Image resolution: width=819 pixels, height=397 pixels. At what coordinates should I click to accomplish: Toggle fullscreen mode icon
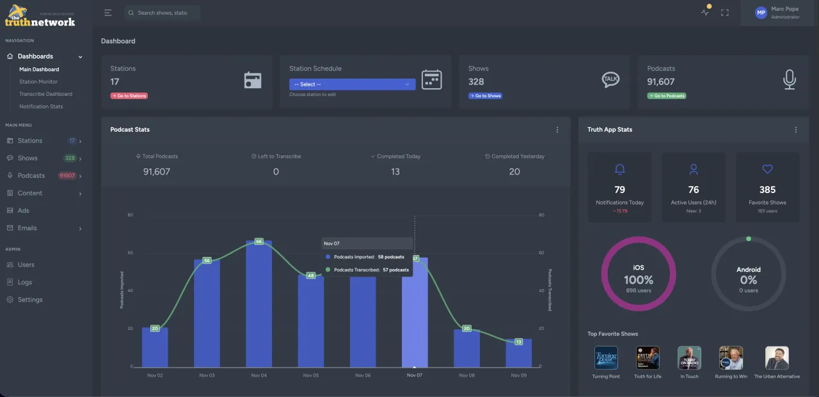tap(725, 13)
